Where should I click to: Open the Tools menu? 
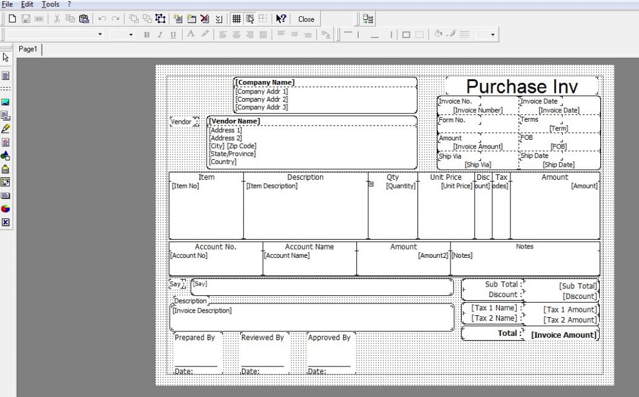coord(51,4)
